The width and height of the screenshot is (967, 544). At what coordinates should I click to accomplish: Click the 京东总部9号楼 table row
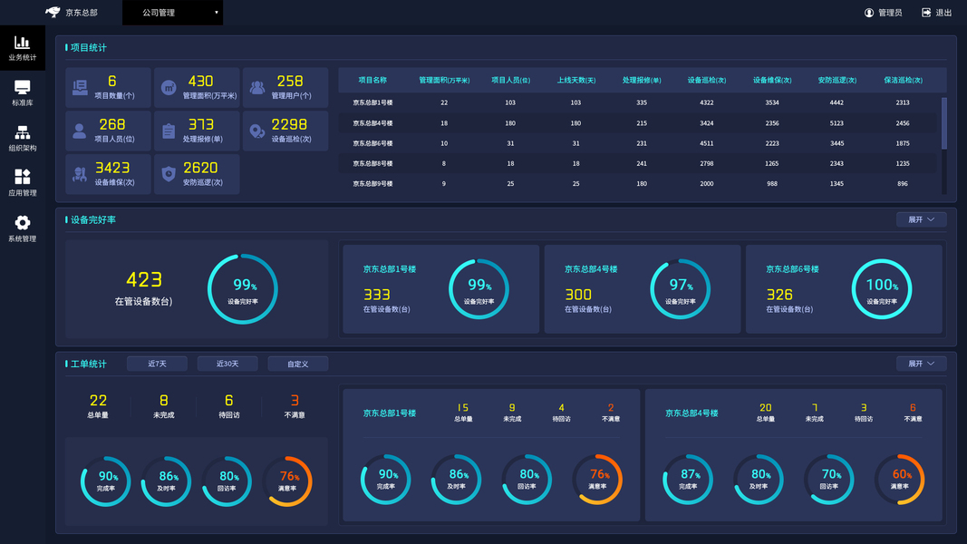638,184
